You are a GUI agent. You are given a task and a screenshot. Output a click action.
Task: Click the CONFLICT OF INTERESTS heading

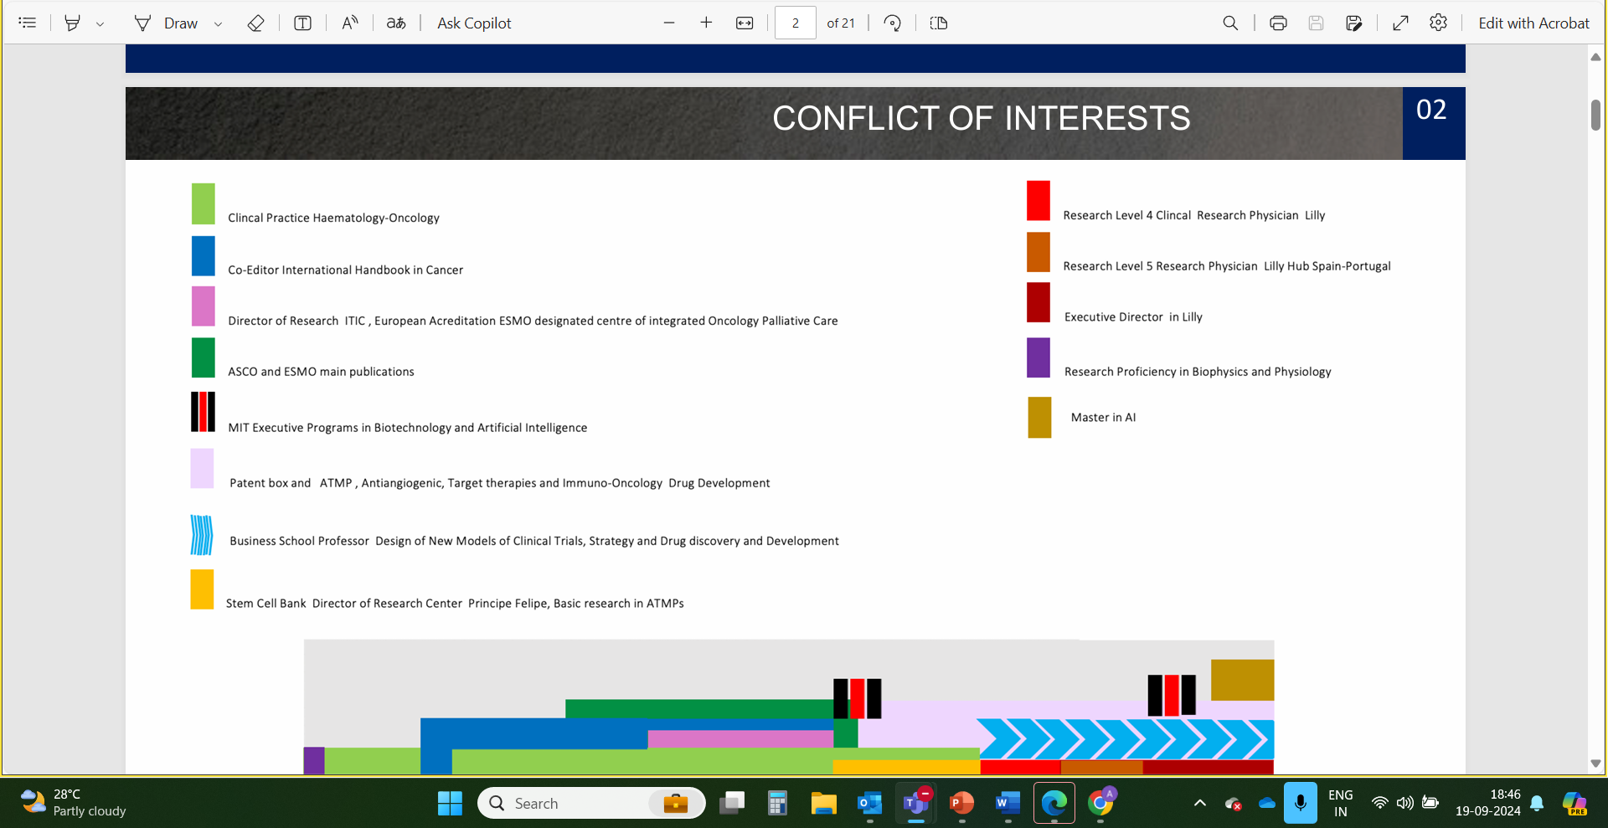981,118
